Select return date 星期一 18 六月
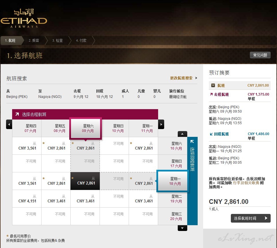The height and width of the screenshot is (248, 277). point(173,181)
